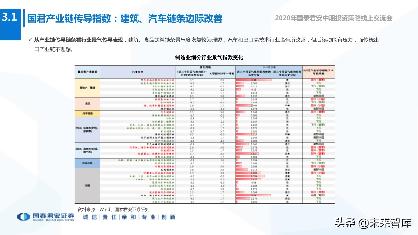Click the 房地产、基建 category cell

[88, 88]
